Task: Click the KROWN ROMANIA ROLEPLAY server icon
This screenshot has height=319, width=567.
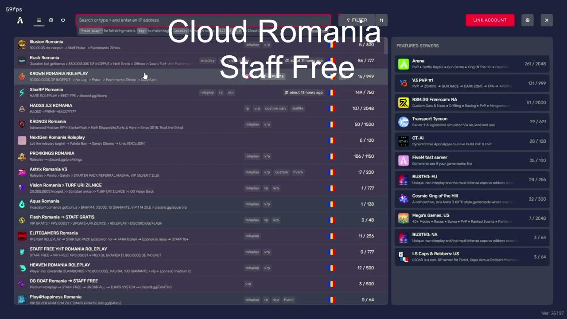Action: tap(22, 76)
